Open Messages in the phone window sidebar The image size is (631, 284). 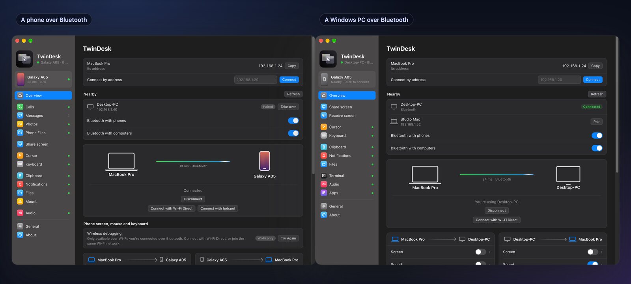click(x=43, y=116)
